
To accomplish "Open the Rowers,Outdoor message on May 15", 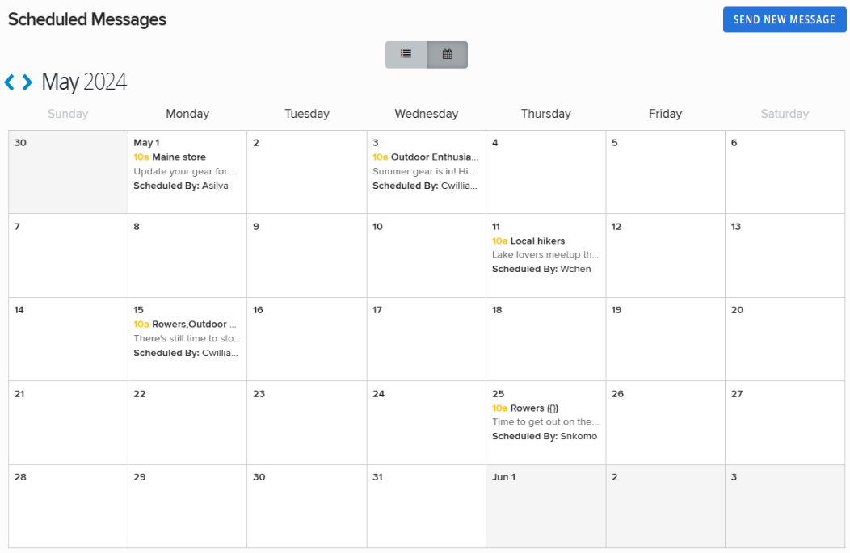I will (186, 324).
